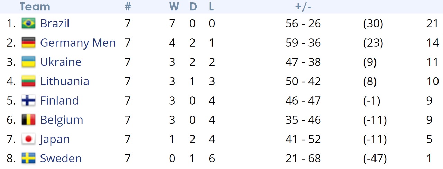Open the Germany Men team link
The width and height of the screenshot is (443, 169).
pos(78,43)
